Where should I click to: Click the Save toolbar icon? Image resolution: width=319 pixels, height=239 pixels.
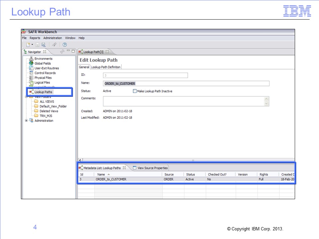point(38,45)
